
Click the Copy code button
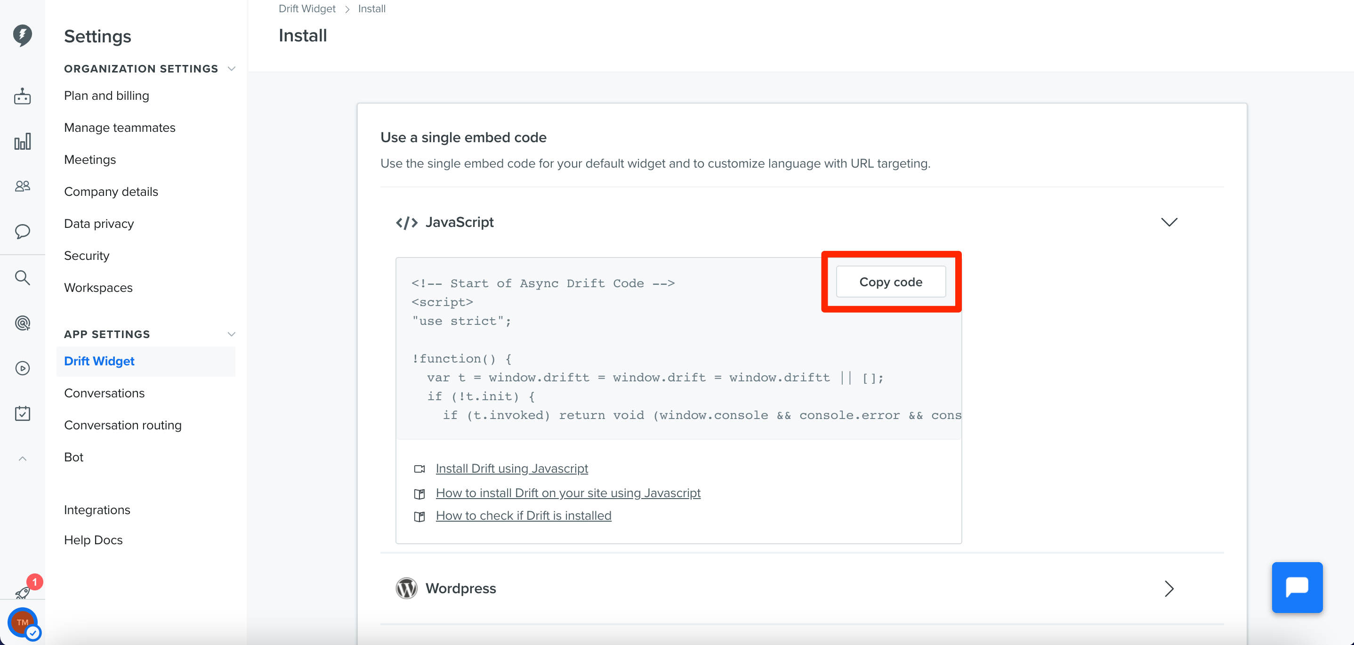(890, 282)
